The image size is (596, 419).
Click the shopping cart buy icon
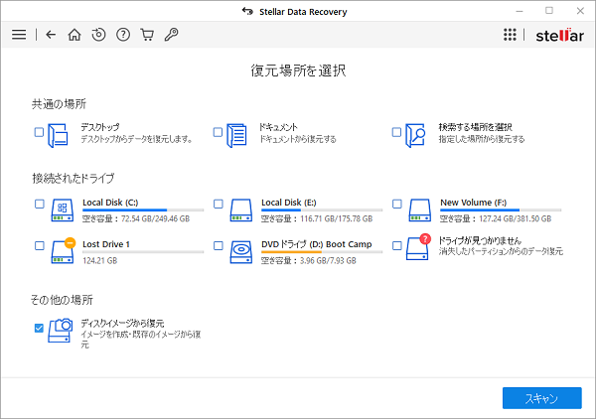click(147, 35)
